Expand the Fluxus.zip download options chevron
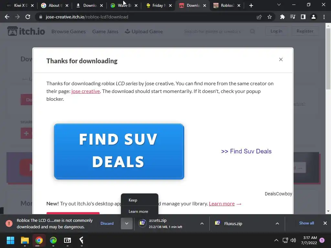Viewport: 331px width, 248px height. 277,223
